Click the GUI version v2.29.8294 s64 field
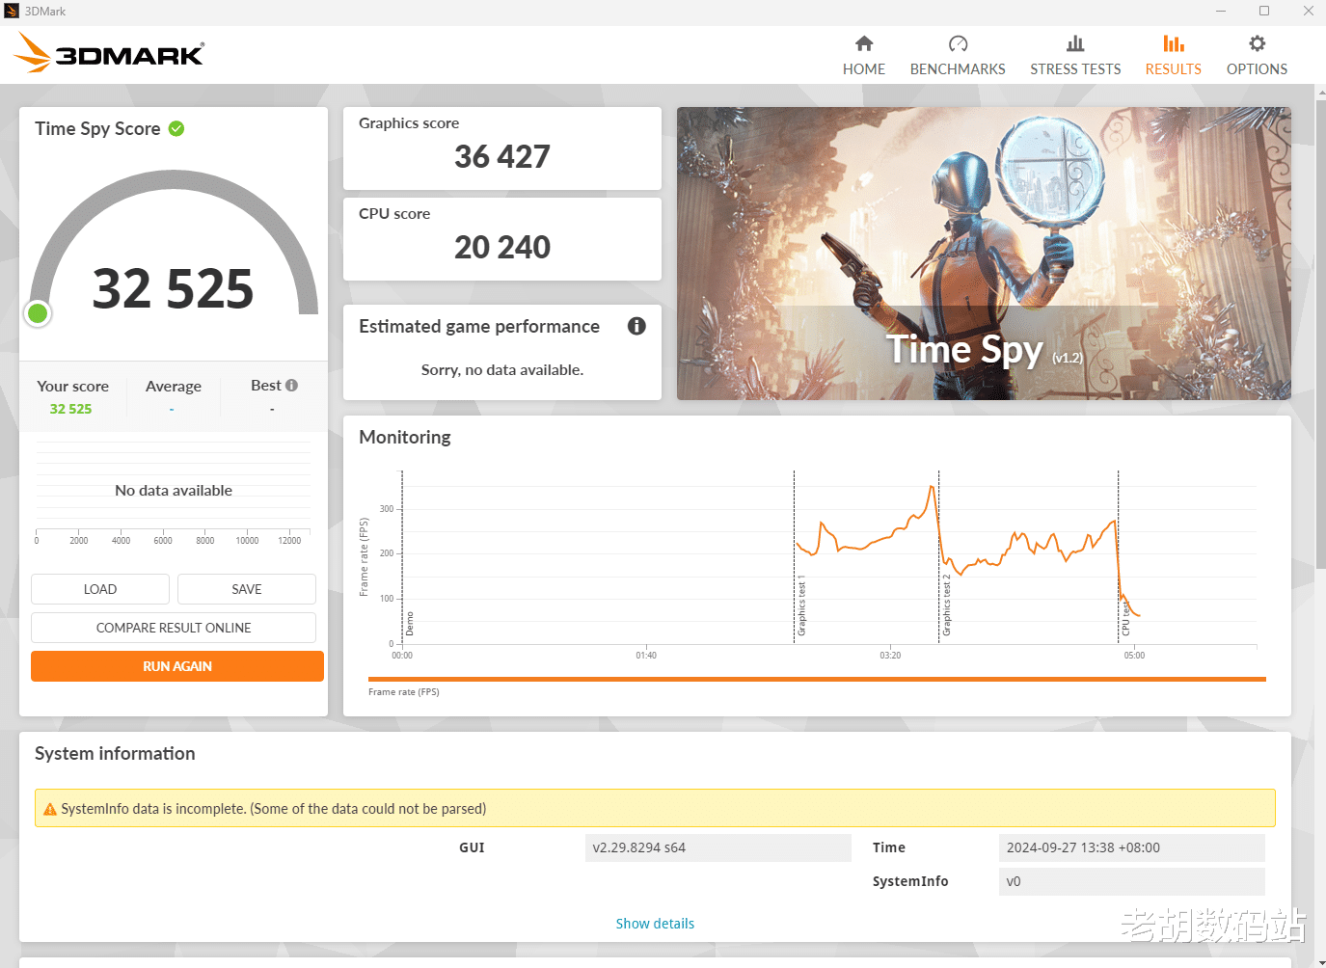 [x=718, y=847]
